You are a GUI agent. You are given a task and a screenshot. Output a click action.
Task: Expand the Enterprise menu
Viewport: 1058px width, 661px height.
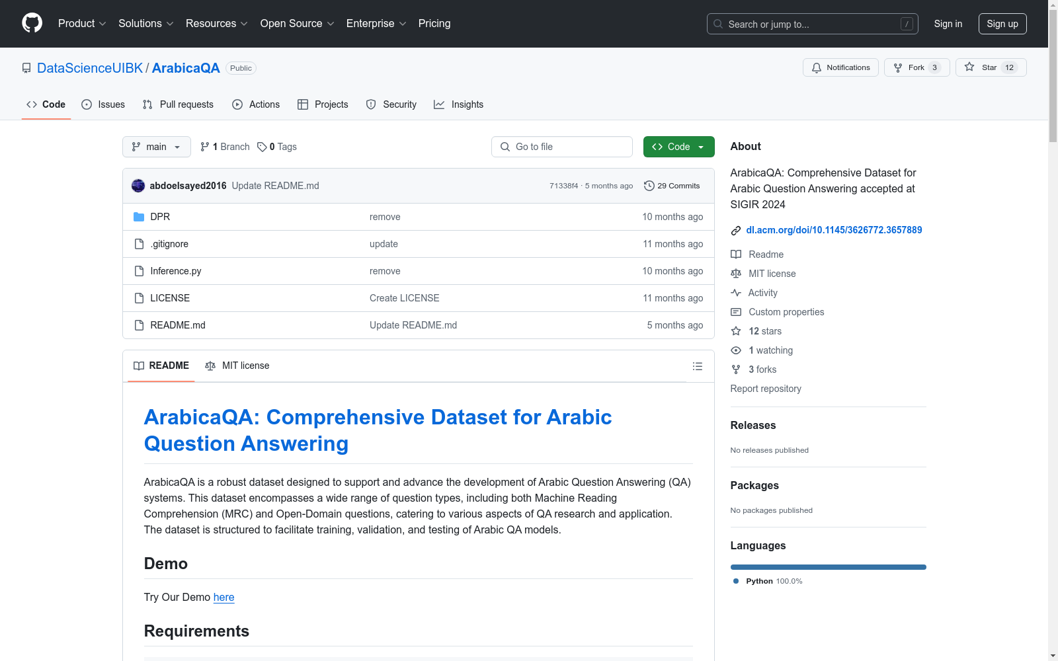[x=376, y=24]
